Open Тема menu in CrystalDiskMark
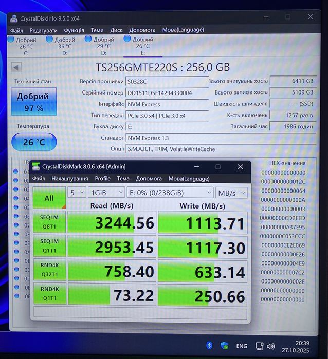This screenshot has height=359, width=328. (123, 178)
